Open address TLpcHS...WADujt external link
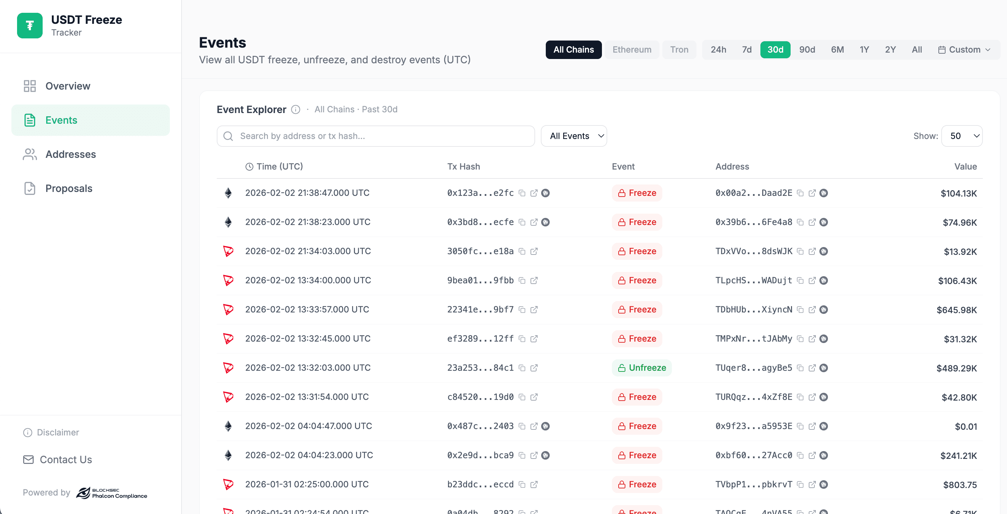The width and height of the screenshot is (1007, 514). click(812, 280)
